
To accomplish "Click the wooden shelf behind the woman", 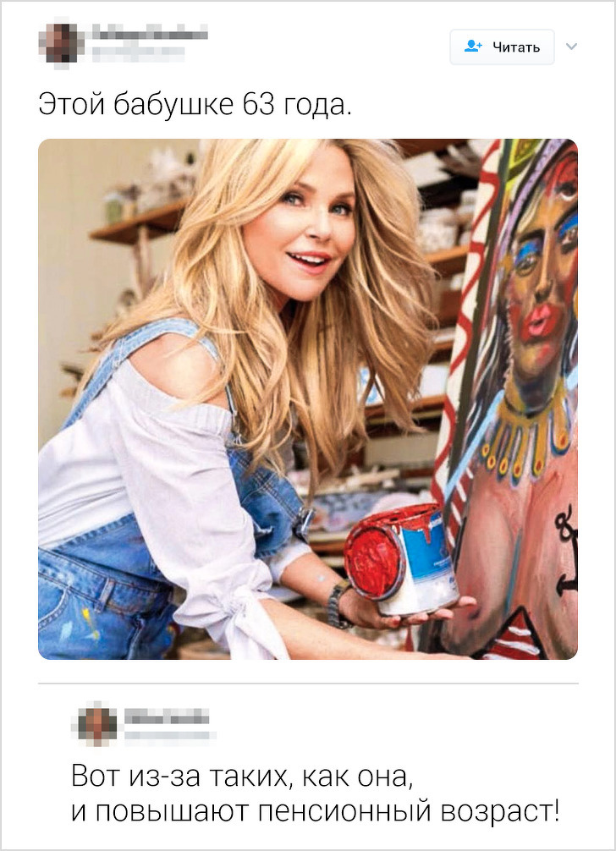I will [139, 221].
